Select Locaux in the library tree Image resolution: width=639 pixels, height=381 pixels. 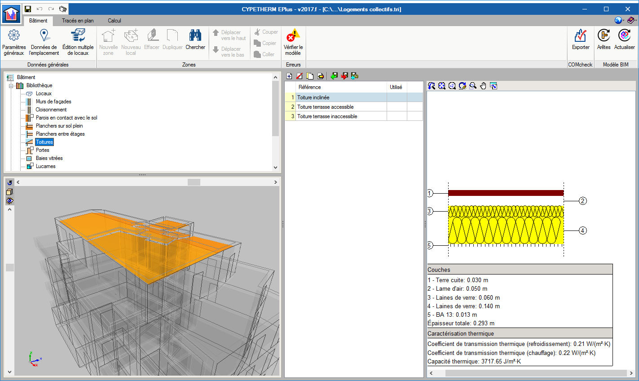44,93
